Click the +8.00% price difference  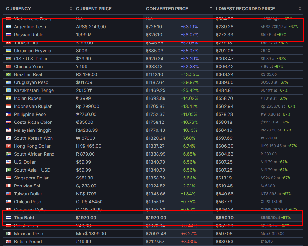[189, 242]
